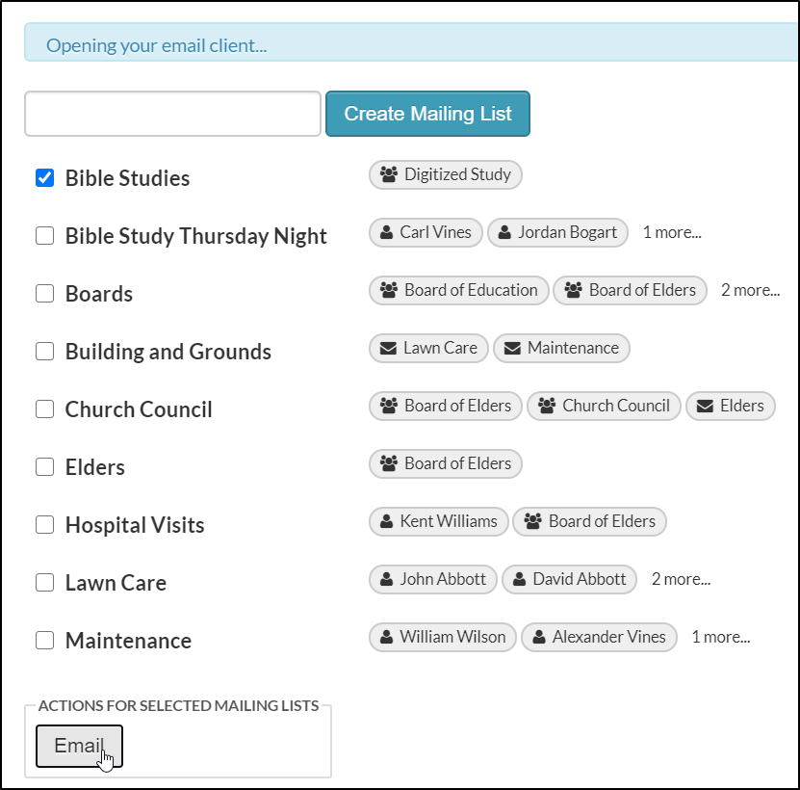This screenshot has height=790, width=800.
Task: Show "2 more..." members of Boards list
Action: [x=750, y=290]
